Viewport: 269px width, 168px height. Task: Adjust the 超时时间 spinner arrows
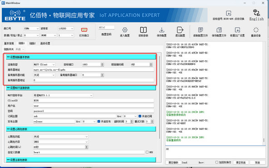pyautogui.click(x=132, y=121)
